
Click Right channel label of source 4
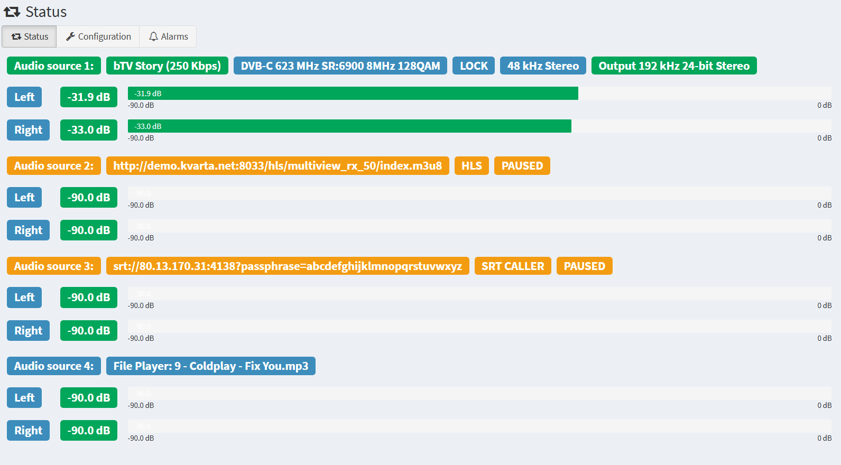28,430
